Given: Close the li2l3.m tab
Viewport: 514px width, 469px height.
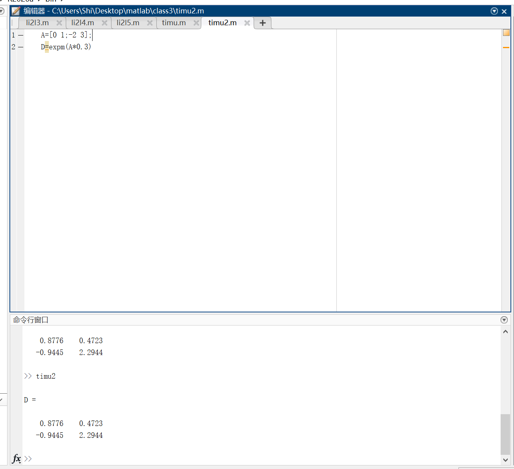Looking at the screenshot, I should click(59, 23).
